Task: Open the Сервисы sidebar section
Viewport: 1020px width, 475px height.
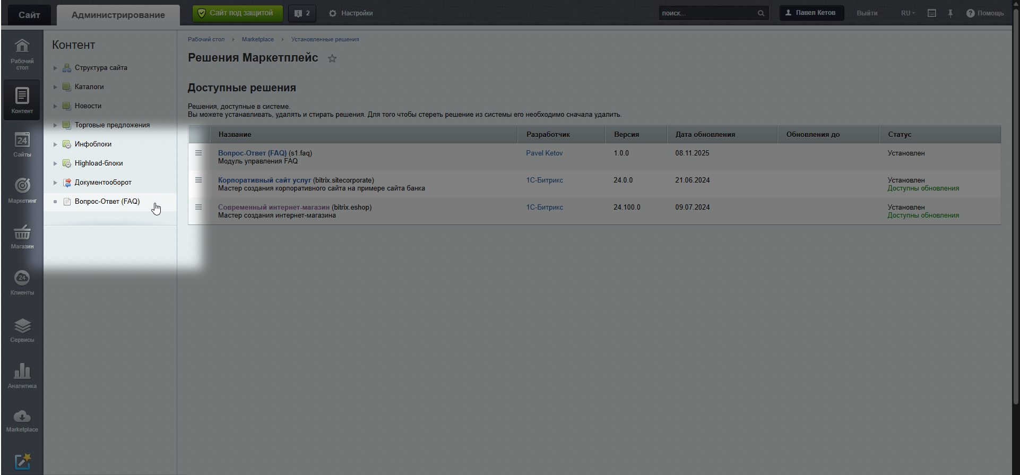Action: [x=22, y=330]
